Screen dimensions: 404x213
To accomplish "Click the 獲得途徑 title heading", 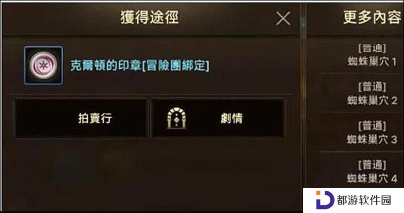I will point(149,18).
